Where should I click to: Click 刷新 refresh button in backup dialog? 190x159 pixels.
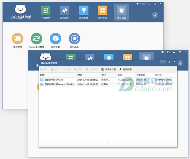point(78,69)
